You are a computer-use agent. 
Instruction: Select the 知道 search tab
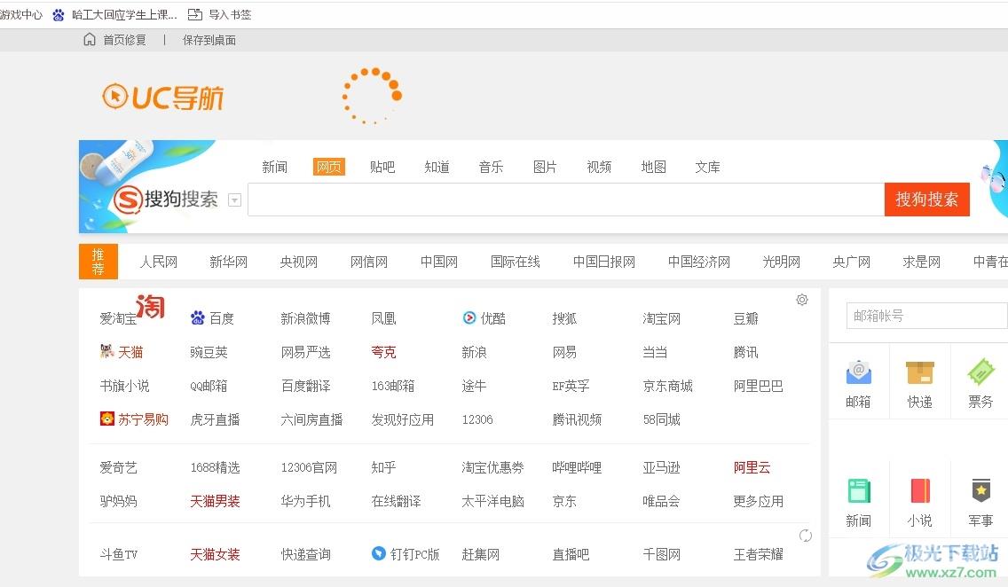(x=437, y=167)
